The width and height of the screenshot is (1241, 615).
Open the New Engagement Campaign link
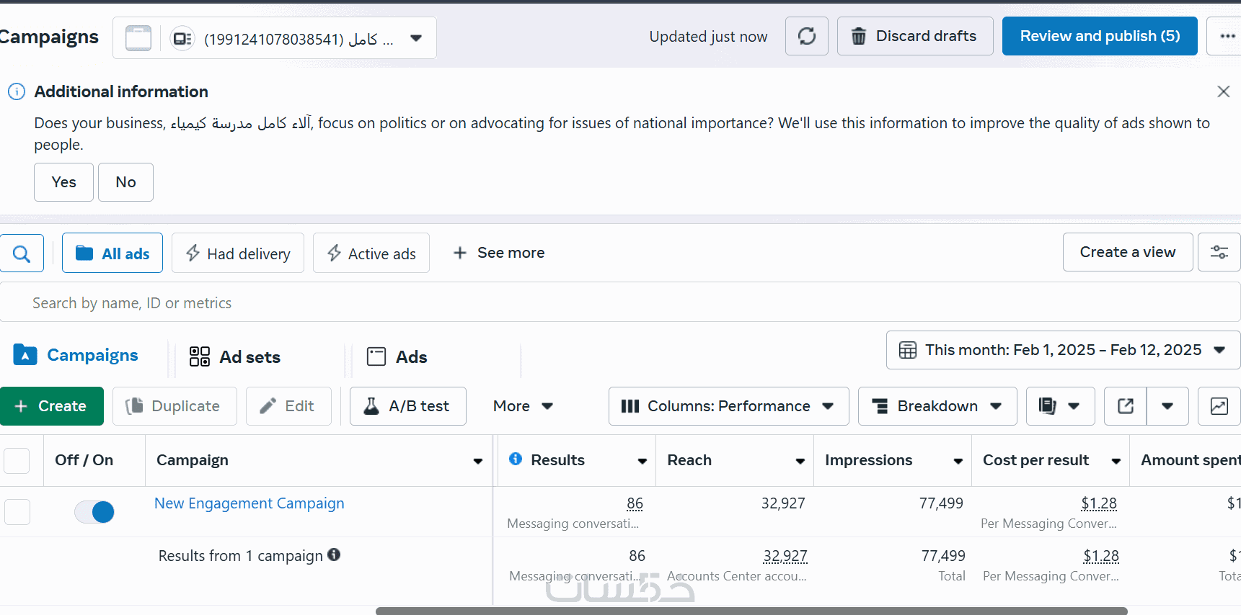249,503
